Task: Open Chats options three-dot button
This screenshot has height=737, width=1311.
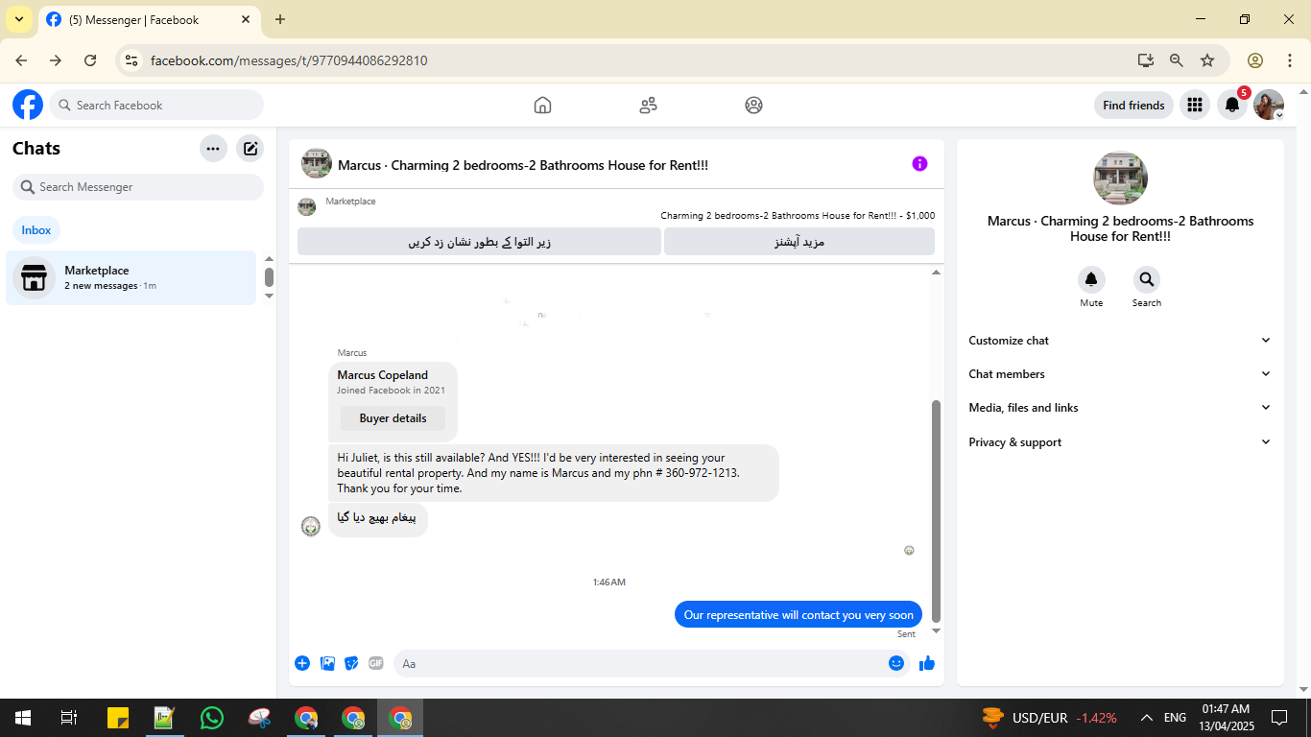Action: (213, 149)
